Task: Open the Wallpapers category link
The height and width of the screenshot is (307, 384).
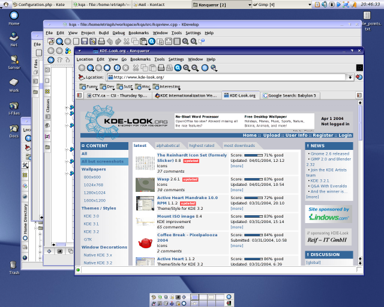Action: click(94, 169)
